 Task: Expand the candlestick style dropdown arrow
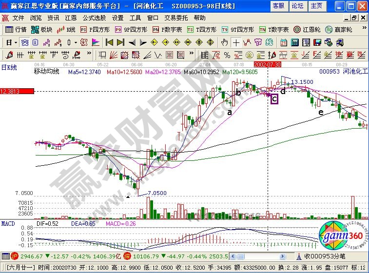tap(75, 42)
